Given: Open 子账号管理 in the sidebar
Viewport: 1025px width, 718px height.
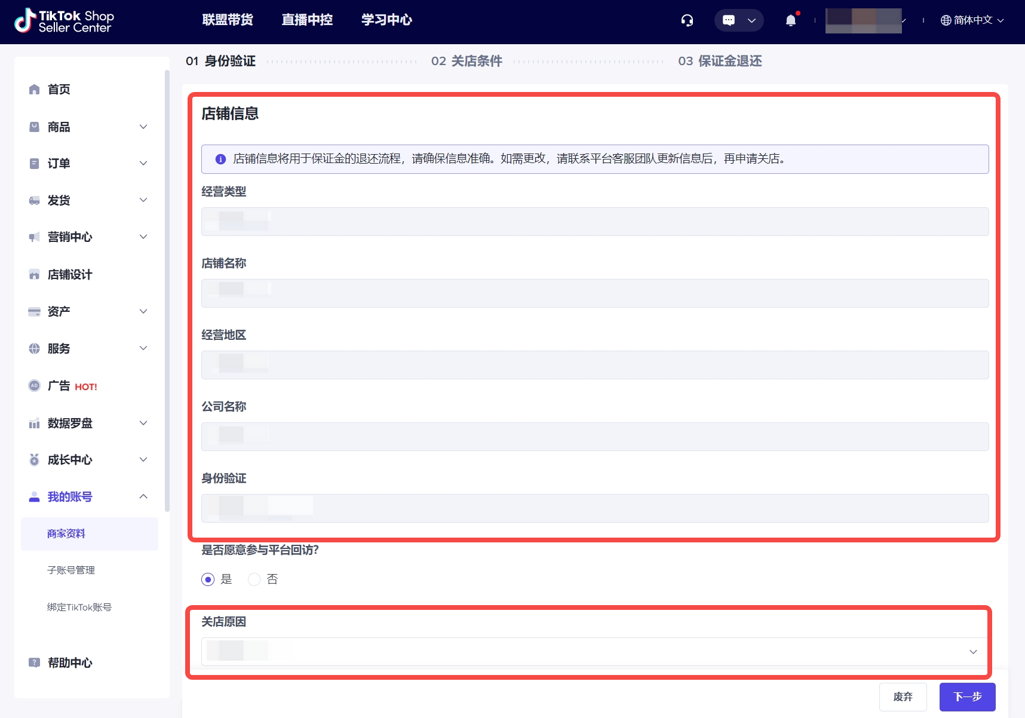Looking at the screenshot, I should tap(71, 570).
